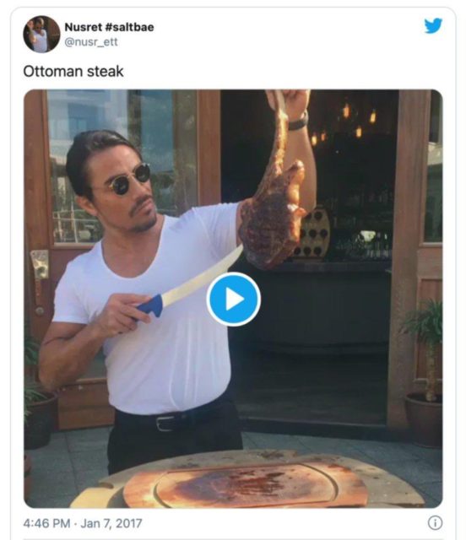Click the Jan 7, 2017 date
Viewport: 466px width, 540px height.
(111, 523)
